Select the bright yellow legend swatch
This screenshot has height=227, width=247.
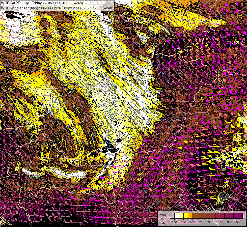pos(186,216)
